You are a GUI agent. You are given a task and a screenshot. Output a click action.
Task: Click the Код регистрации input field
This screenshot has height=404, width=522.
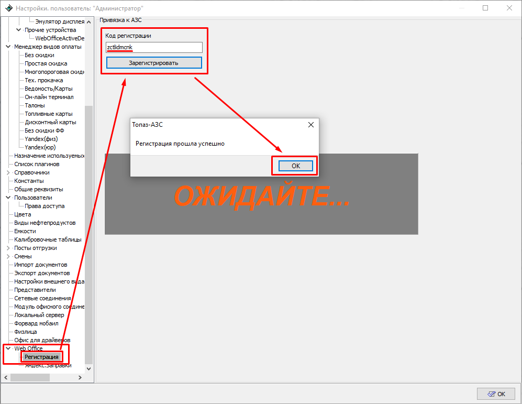pos(154,47)
